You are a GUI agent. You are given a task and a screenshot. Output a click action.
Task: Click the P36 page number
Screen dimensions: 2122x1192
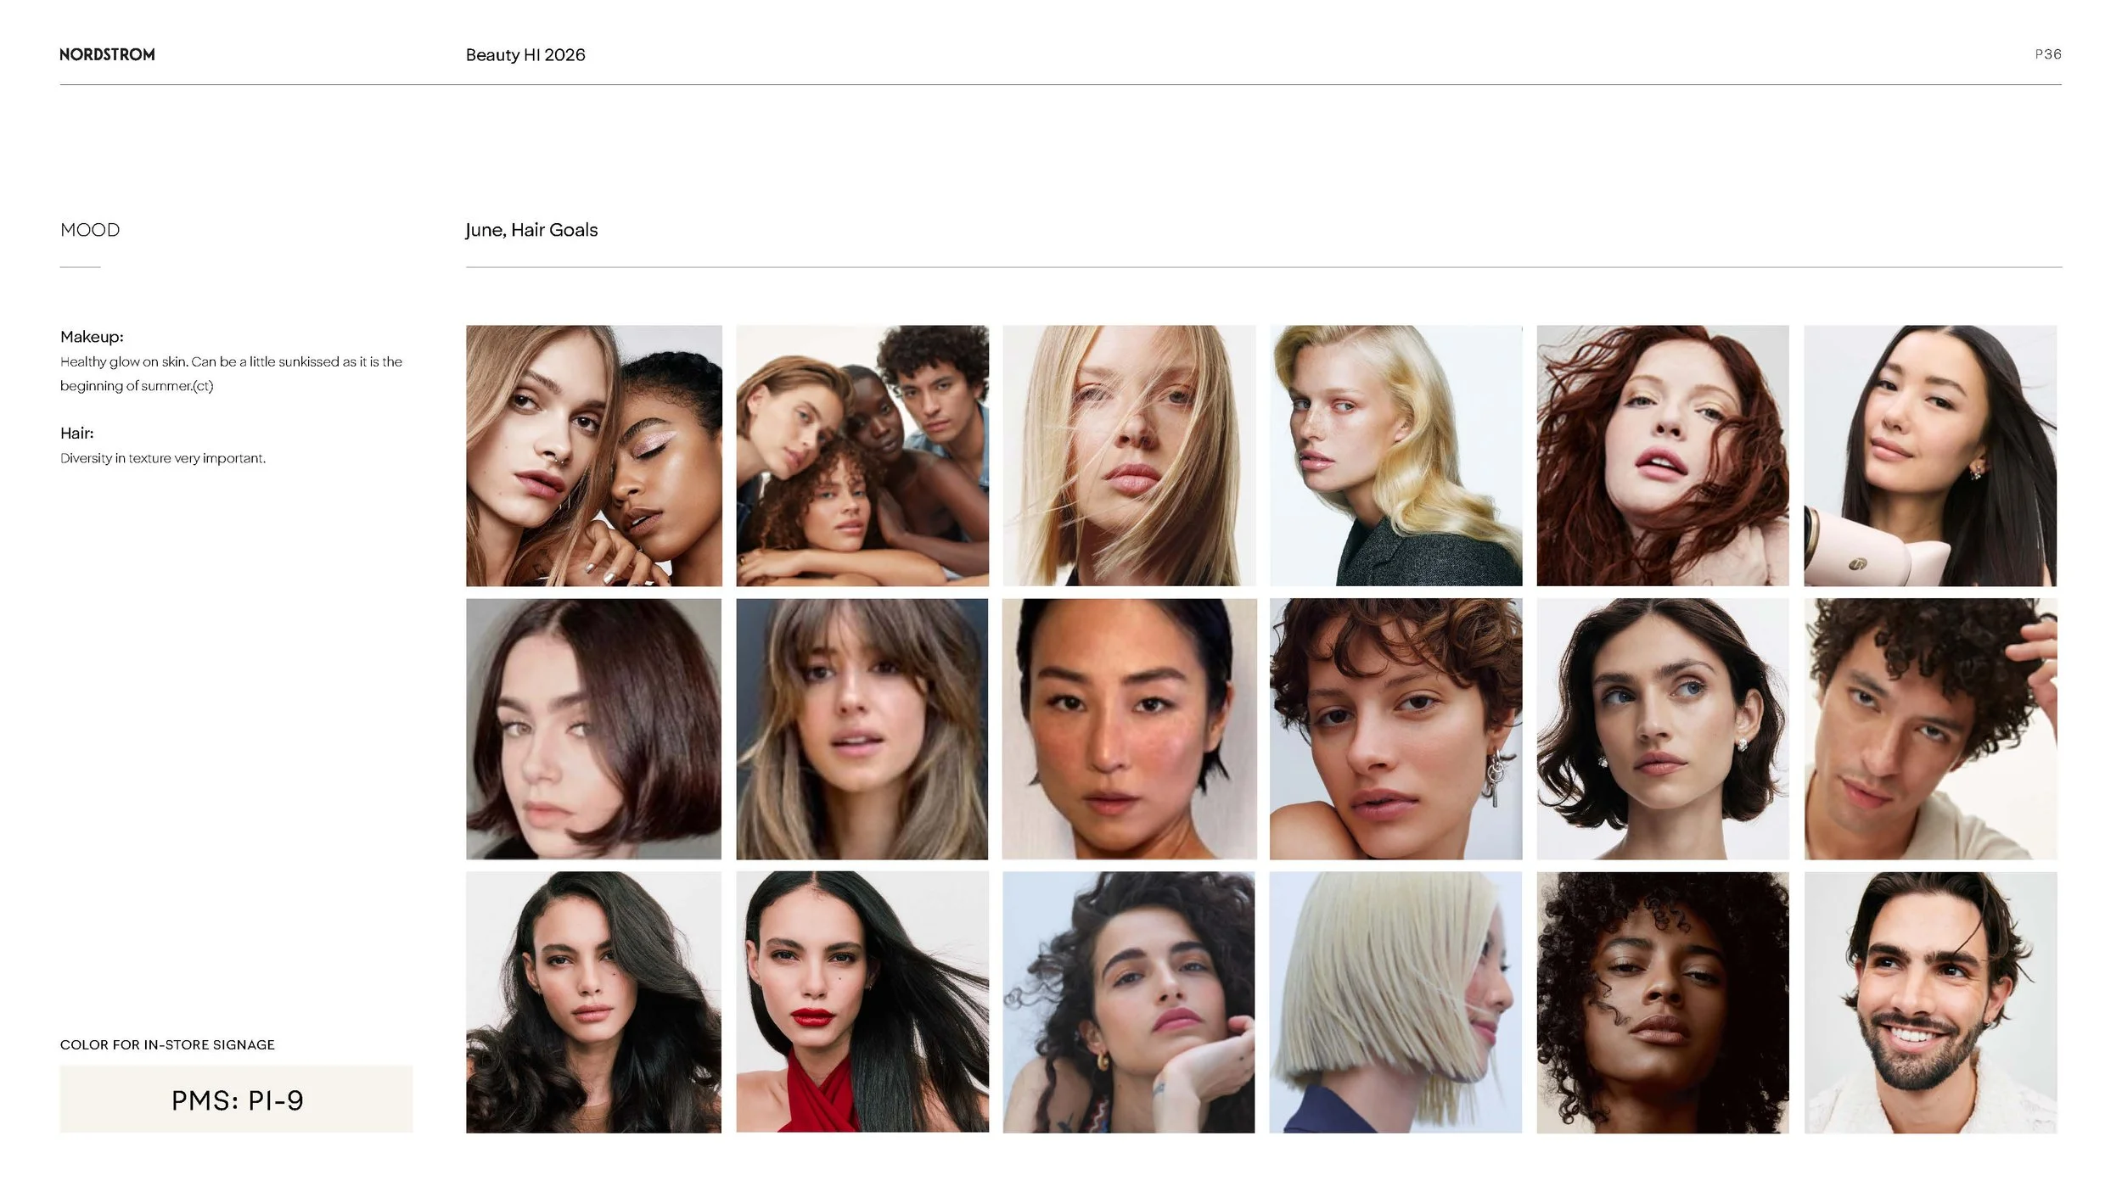click(2047, 54)
